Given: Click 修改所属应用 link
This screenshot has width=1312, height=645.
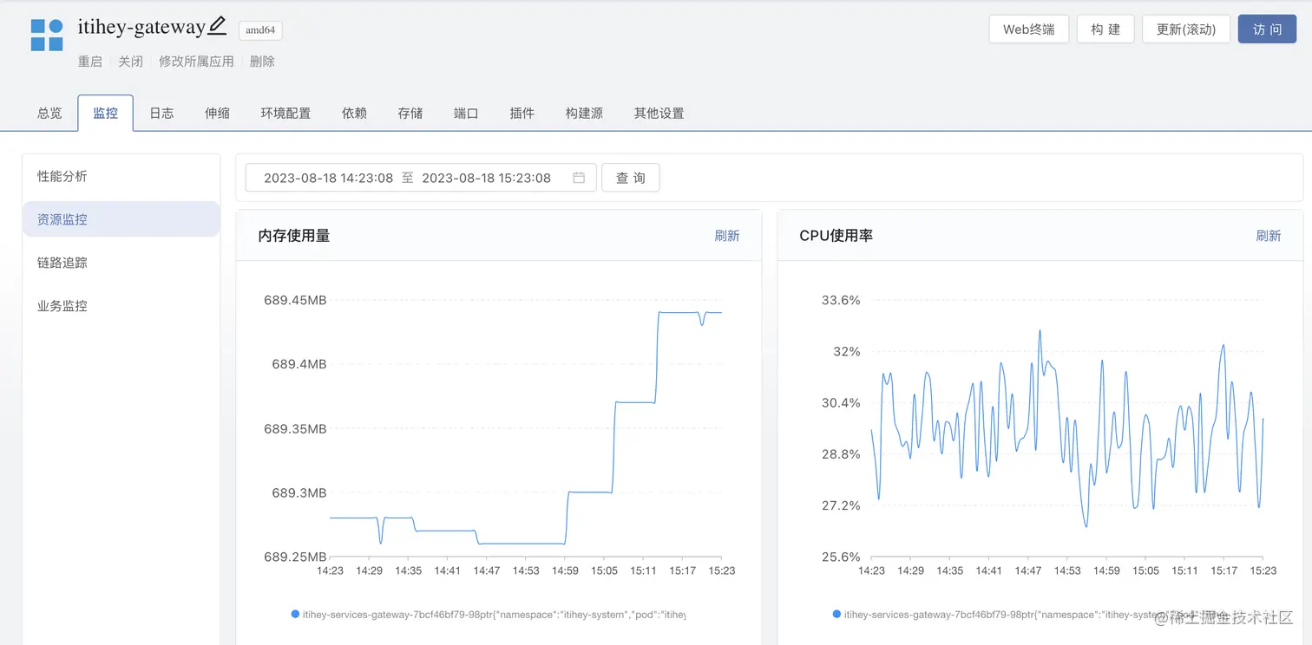Looking at the screenshot, I should (x=196, y=62).
